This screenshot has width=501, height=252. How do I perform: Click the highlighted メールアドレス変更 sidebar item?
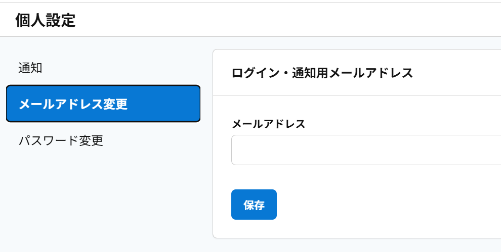pyautogui.click(x=103, y=104)
